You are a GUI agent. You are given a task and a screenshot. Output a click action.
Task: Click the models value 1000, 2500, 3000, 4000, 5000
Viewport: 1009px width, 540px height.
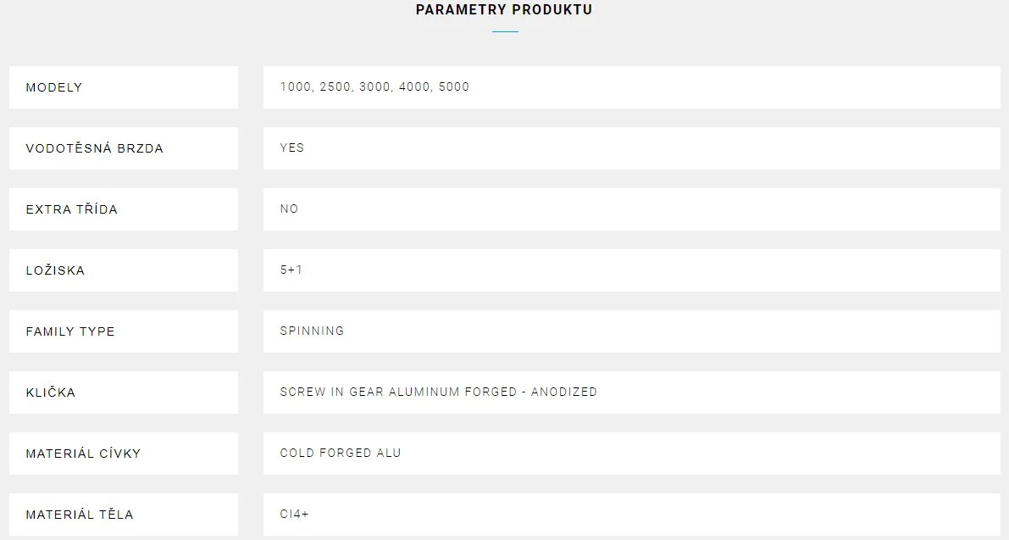click(374, 86)
